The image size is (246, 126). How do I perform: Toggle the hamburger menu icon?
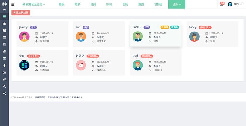(x=13, y=4)
